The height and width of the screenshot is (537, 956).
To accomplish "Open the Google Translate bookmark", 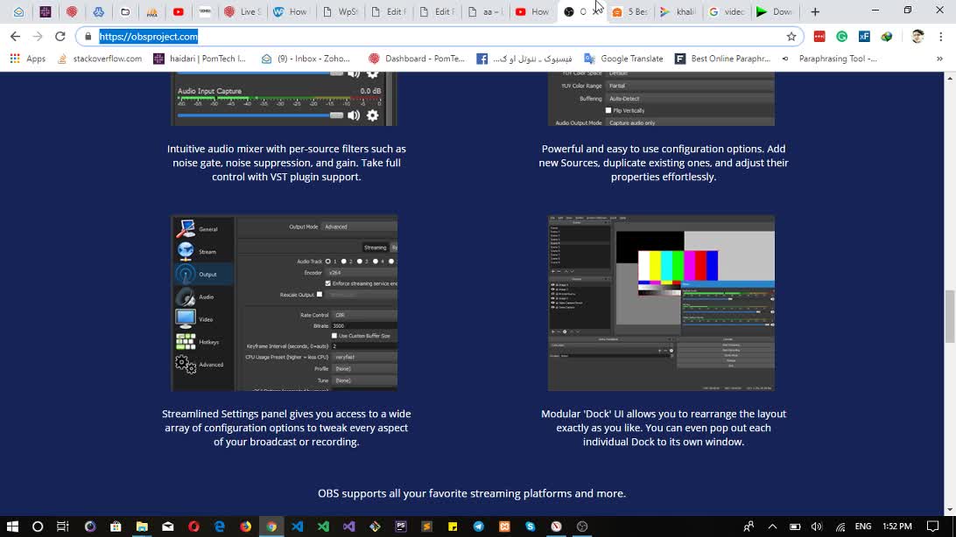I will click(x=623, y=59).
